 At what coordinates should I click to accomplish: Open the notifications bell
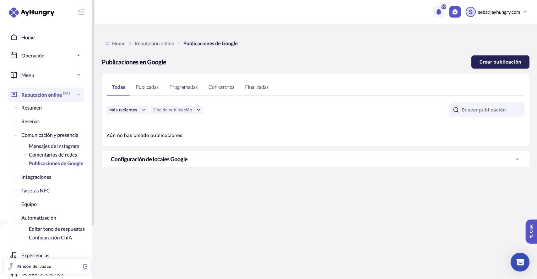[x=439, y=12]
